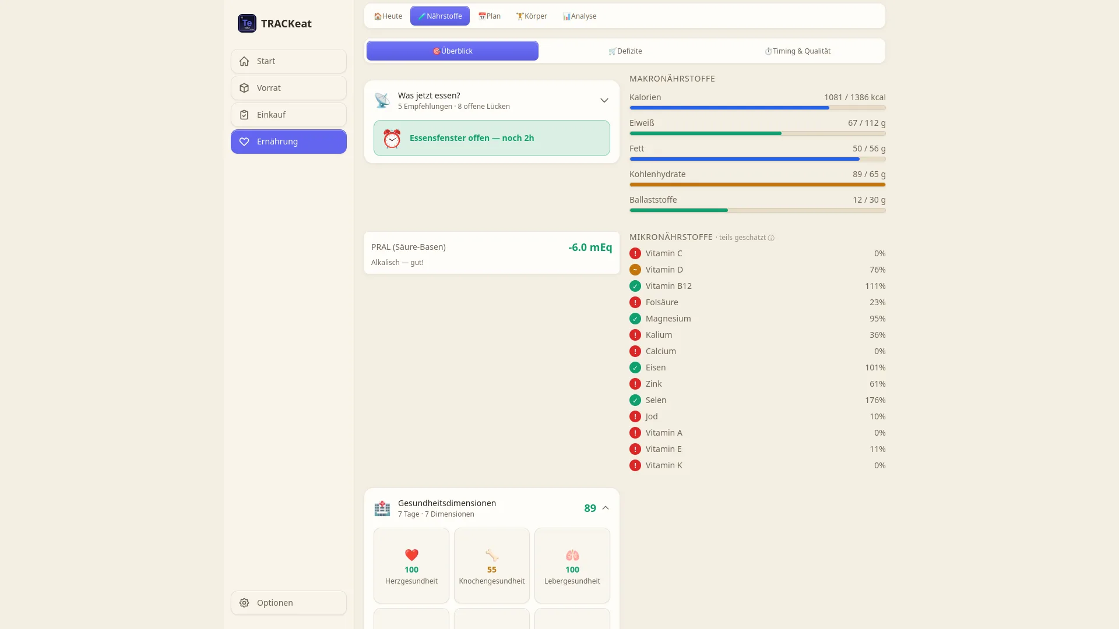This screenshot has height=629, width=1119.
Task: Open the Knochengesundheit card
Action: pos(492,566)
